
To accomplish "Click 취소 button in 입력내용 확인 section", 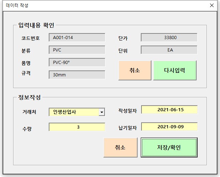I will (x=135, y=70).
